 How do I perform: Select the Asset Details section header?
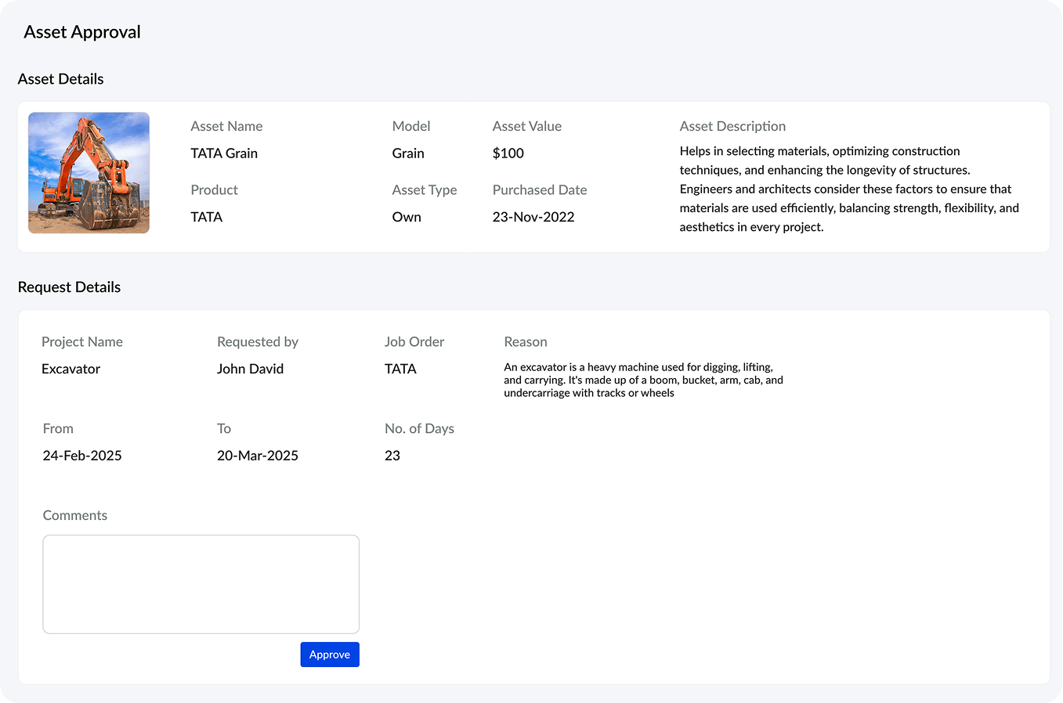click(x=60, y=78)
